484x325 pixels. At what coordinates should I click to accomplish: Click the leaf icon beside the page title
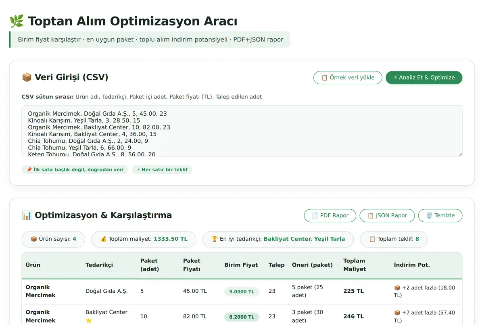[17, 21]
